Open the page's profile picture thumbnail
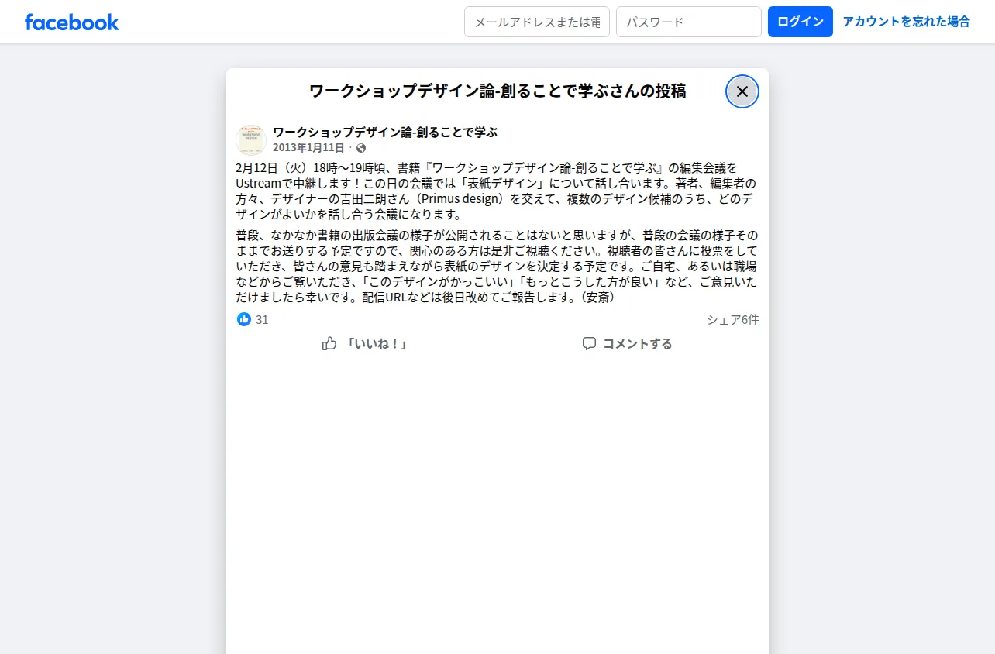This screenshot has height=654, width=995. click(x=251, y=139)
